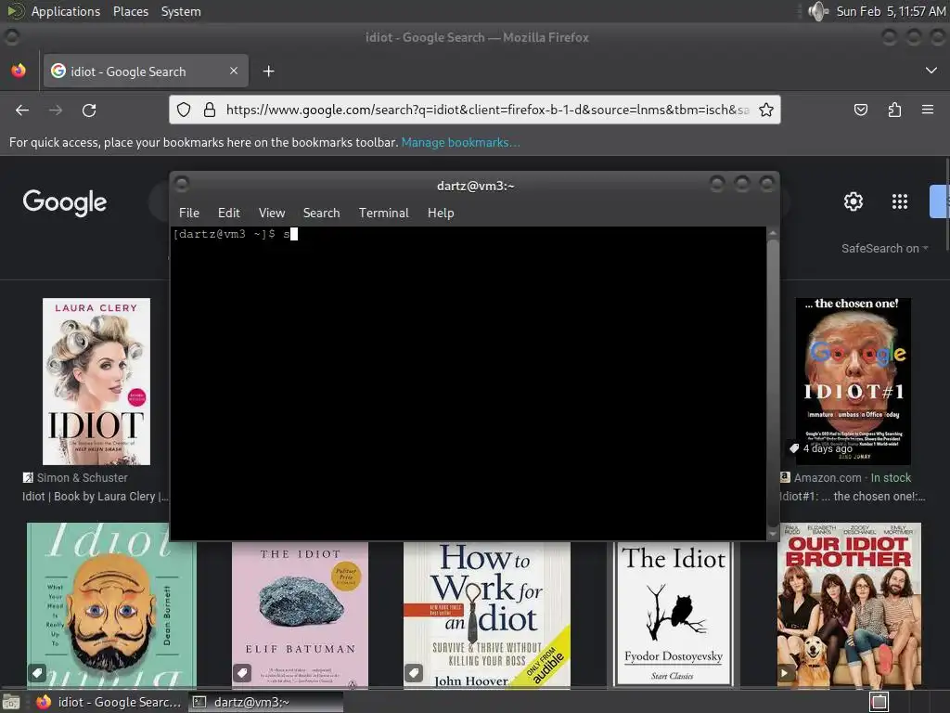Viewport: 950px width, 713px height.
Task: Open the Applications menu
Action: [x=66, y=11]
